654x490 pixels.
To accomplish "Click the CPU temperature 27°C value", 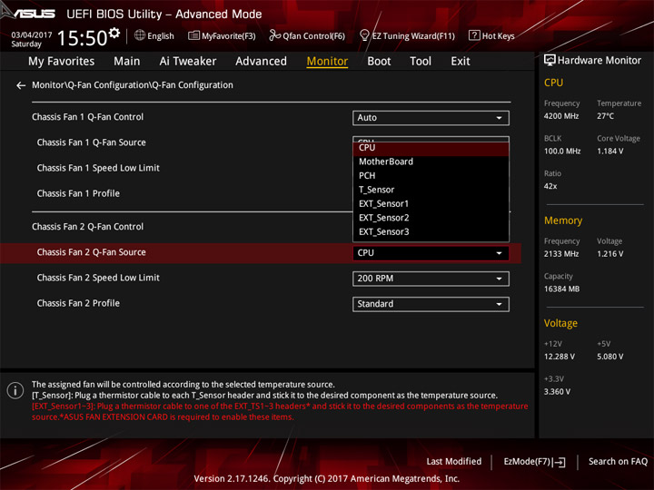I will tap(605, 116).
